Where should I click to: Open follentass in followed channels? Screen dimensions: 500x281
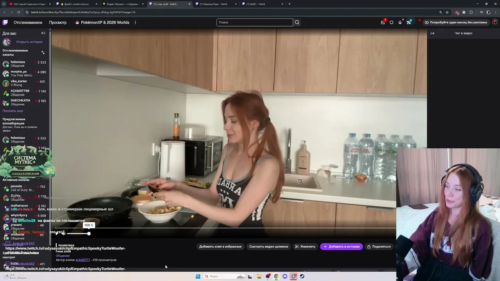click(24, 64)
